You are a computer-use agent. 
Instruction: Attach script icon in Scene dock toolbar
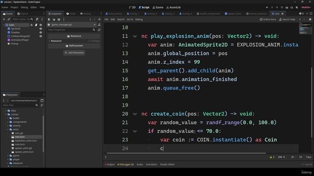[37, 20]
